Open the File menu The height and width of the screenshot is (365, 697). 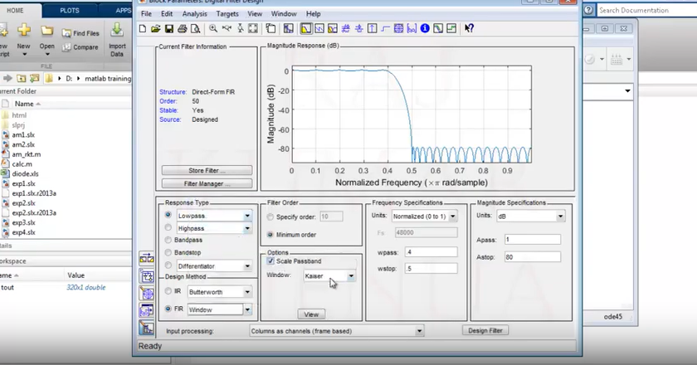coord(146,14)
